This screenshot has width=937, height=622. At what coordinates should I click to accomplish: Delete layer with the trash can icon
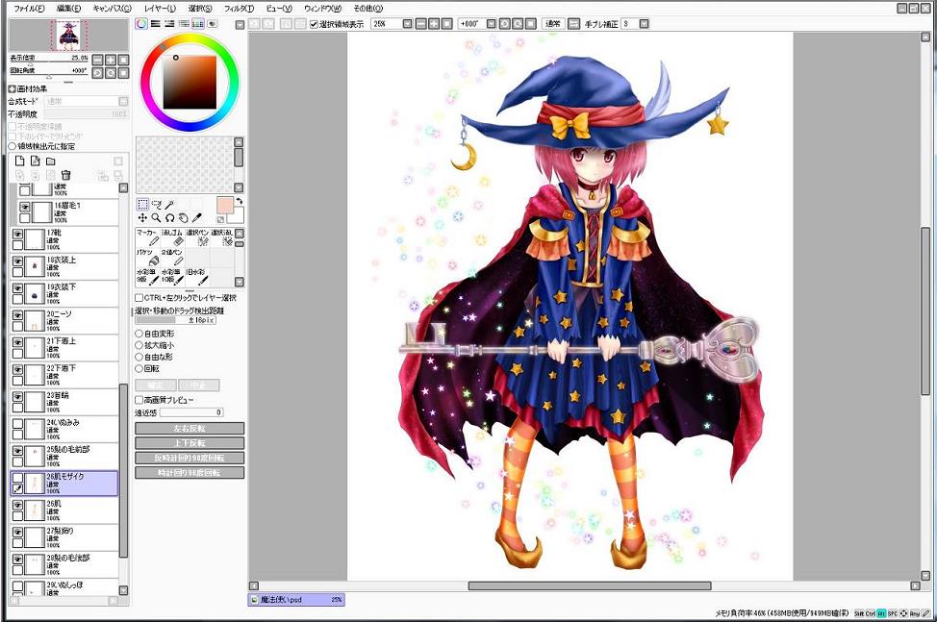click(x=66, y=175)
